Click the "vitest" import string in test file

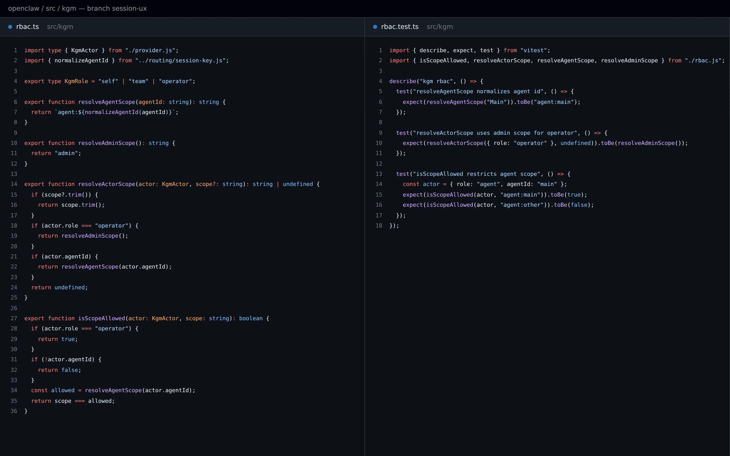(x=534, y=50)
